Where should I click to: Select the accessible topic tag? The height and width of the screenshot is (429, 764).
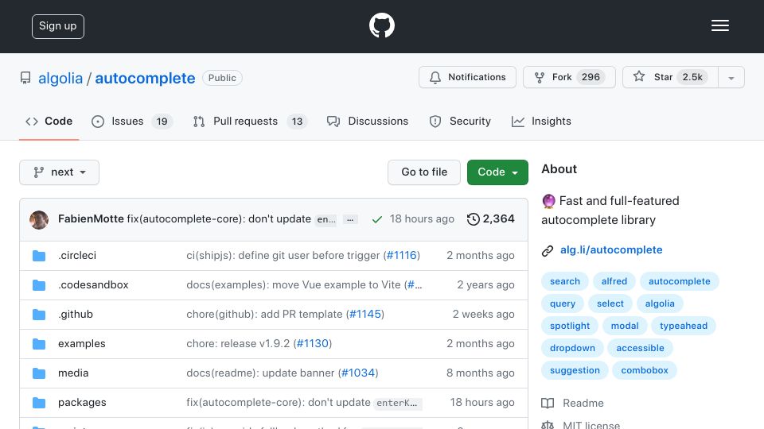[x=640, y=348]
